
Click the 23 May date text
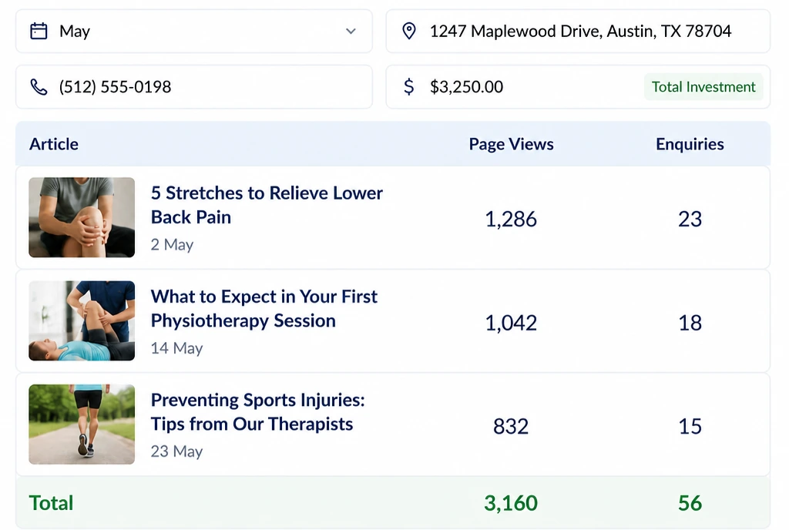(x=176, y=451)
